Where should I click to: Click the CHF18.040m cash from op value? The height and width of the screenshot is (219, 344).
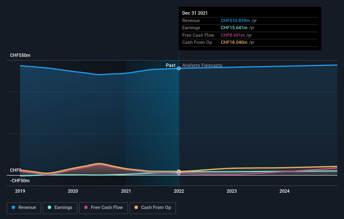(234, 43)
